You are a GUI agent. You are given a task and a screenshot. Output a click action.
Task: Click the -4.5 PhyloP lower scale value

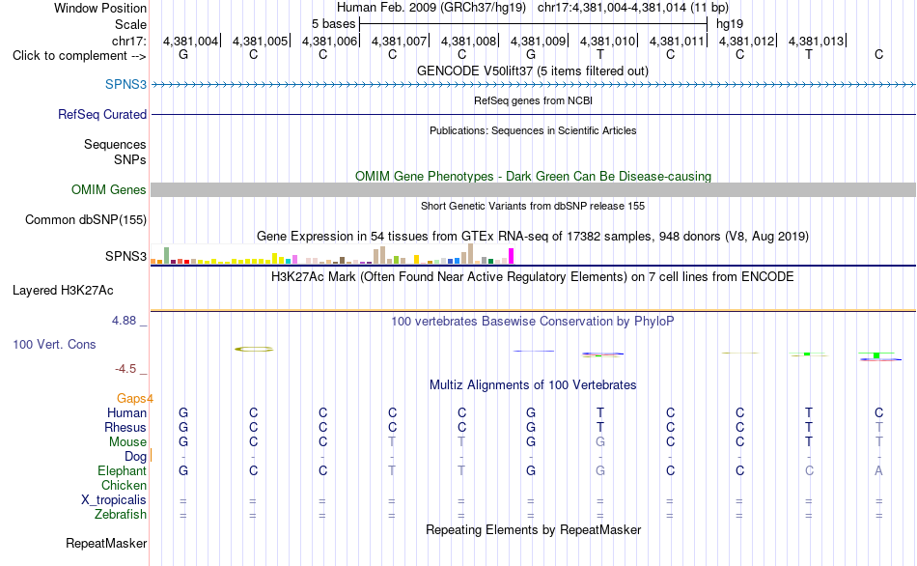(x=125, y=369)
